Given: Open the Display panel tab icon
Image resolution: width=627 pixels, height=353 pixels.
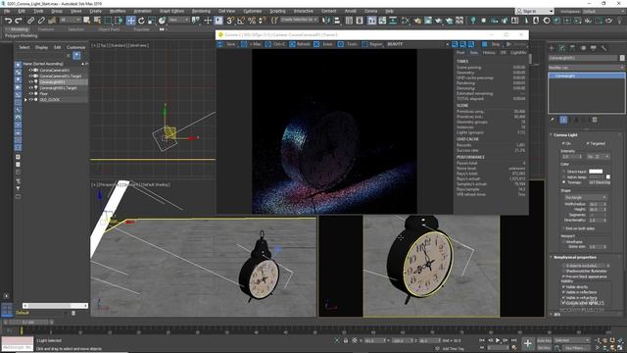Looking at the screenshot, I should tap(594, 48).
